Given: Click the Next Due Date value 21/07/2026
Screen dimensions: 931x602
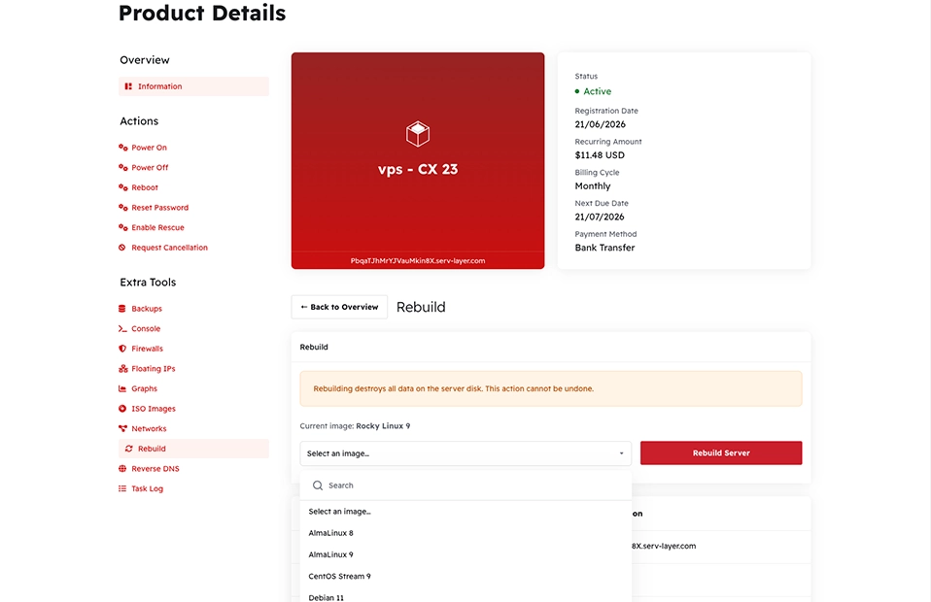Looking at the screenshot, I should pos(599,217).
